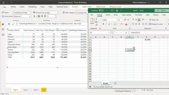The height and width of the screenshot is (95, 169).
Task: Open the Data view in Power BI sidebar
Action: [x=3, y=29]
